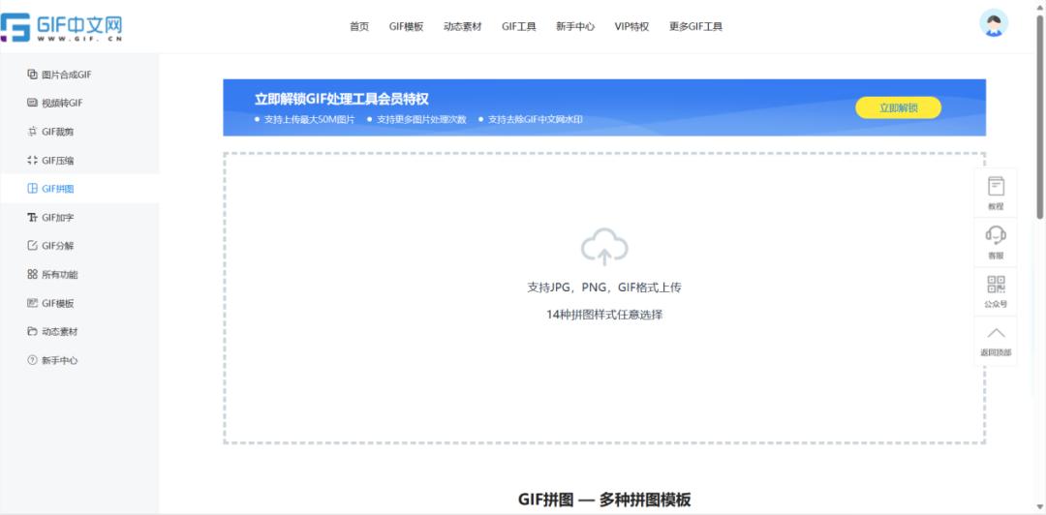Select GIF加字 label in sidebar
The height and width of the screenshot is (515, 1046).
[x=58, y=218]
